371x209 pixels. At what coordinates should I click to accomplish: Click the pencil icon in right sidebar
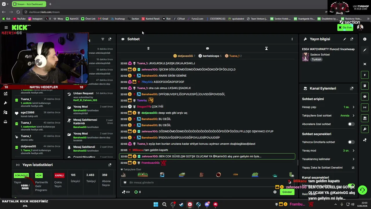click(365, 50)
